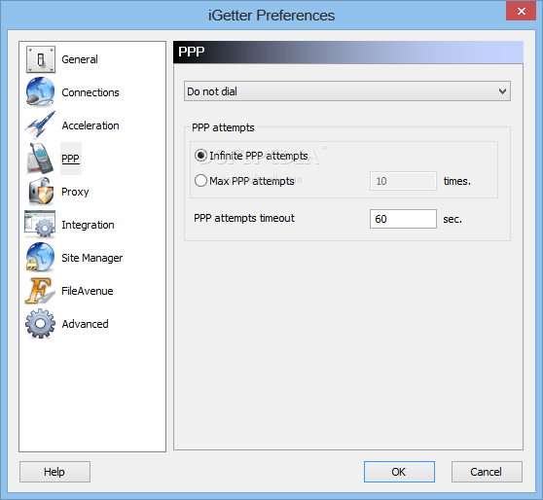
Task: Click the Acceleration rocket icon
Action: click(x=40, y=125)
